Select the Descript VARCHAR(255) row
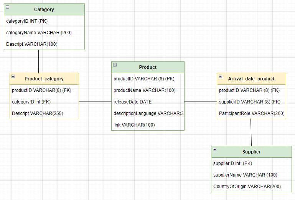 coord(44,113)
